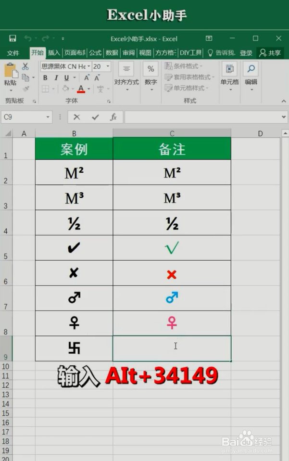The image size is (289, 461).
Task: Toggle Underline formatting
Action: [66, 77]
